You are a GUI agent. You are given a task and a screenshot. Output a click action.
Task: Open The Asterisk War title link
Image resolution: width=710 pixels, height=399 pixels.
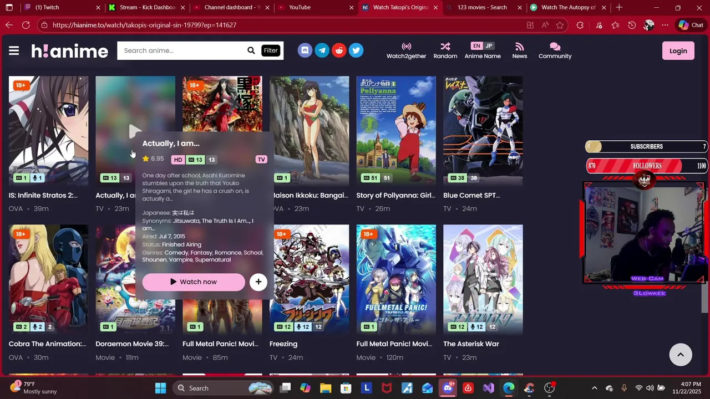coord(471,344)
